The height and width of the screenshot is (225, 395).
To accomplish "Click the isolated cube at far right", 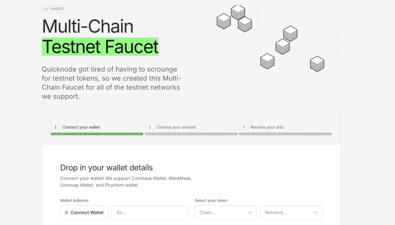I will tap(317, 64).
